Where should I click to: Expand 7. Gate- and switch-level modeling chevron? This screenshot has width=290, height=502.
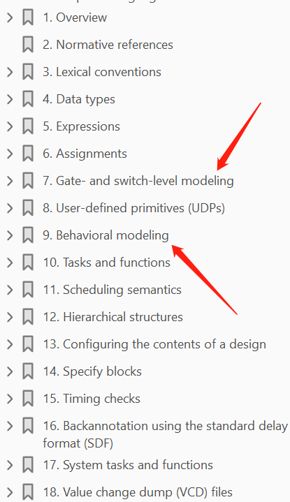pos(10,181)
